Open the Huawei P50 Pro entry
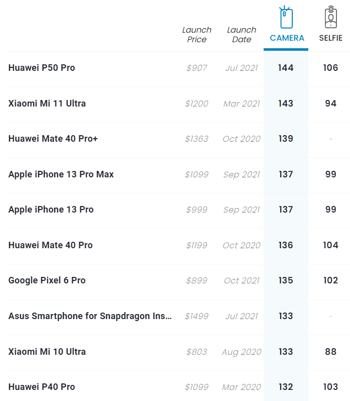350x401 pixels. (42, 68)
